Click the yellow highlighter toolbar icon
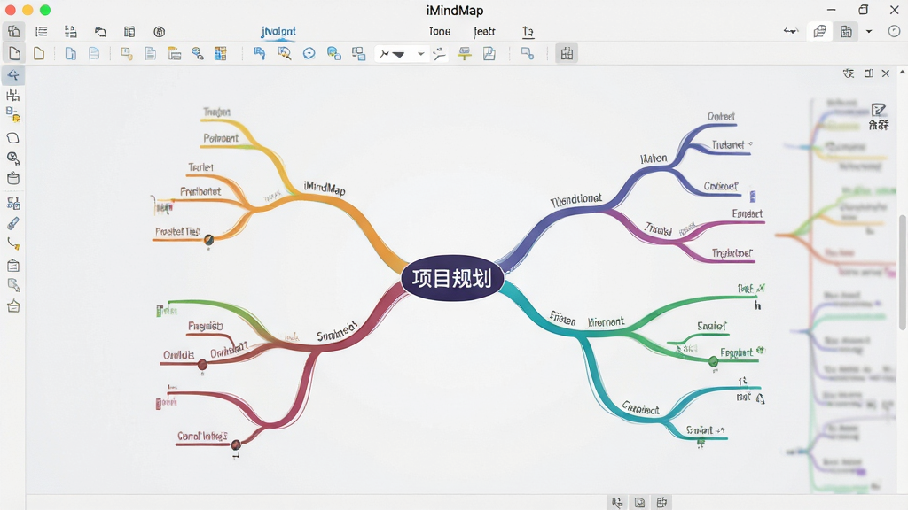Viewport: 908px width, 510px height. pos(465,54)
